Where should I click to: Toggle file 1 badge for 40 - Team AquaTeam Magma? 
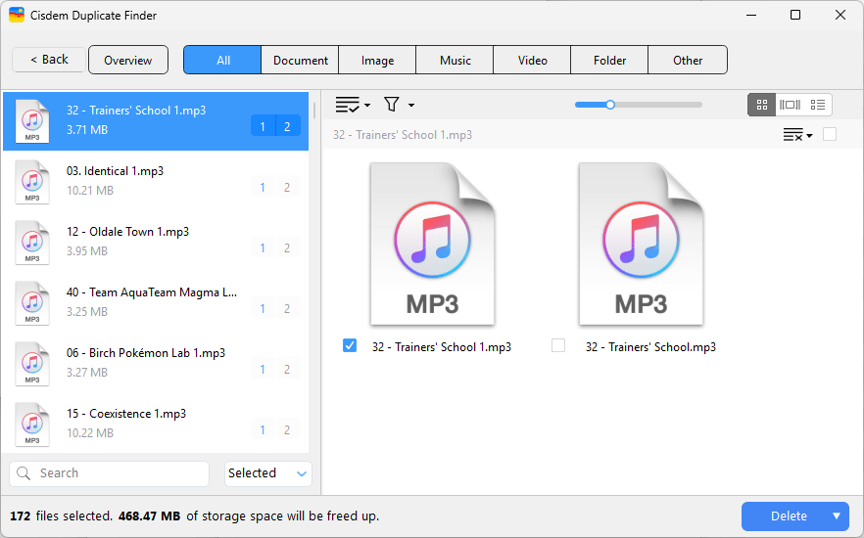tap(263, 308)
